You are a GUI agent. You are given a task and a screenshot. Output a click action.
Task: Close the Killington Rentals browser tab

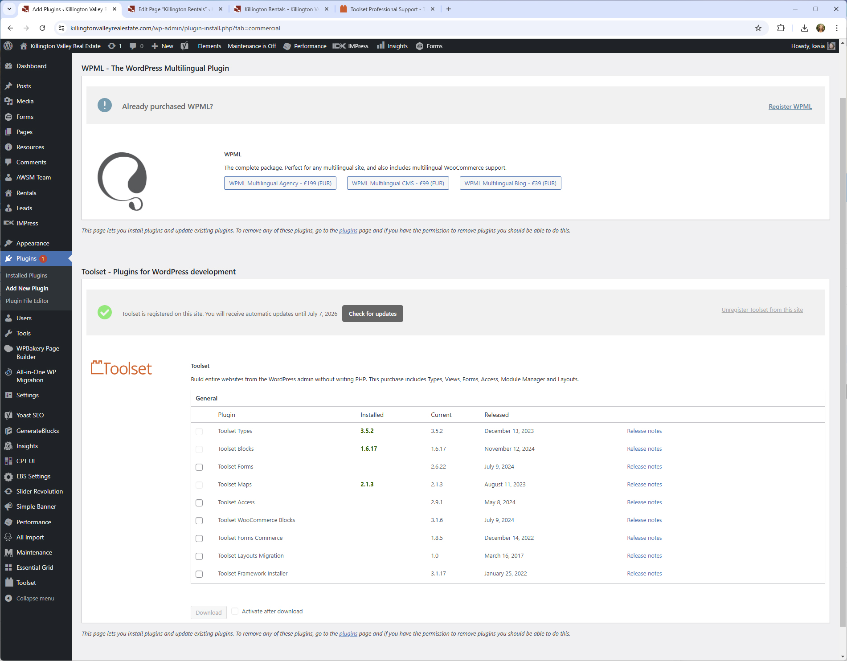pos(327,9)
